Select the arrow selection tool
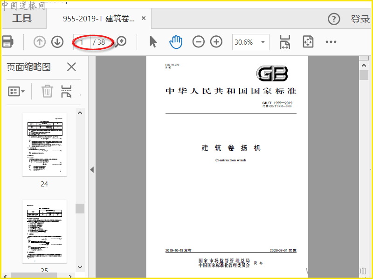Viewport: 373px width, 279px height. (x=153, y=42)
